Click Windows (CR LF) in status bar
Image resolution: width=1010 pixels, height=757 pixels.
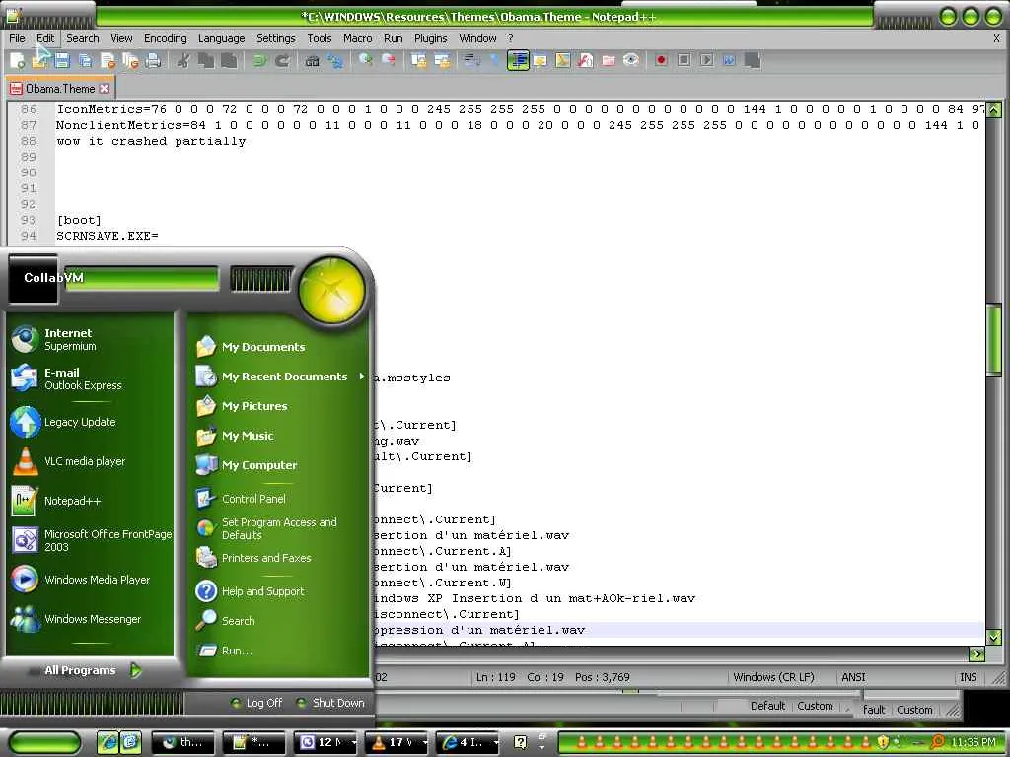pos(773,677)
